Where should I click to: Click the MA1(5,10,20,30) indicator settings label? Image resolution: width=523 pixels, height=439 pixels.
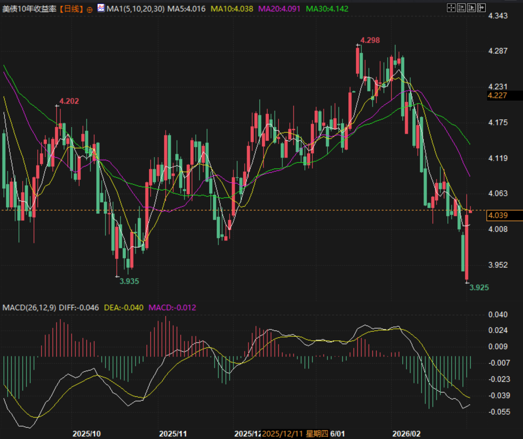(135, 9)
